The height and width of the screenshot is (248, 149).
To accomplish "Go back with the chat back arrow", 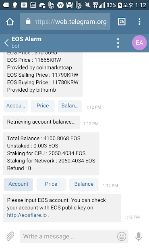I will click(6, 43).
